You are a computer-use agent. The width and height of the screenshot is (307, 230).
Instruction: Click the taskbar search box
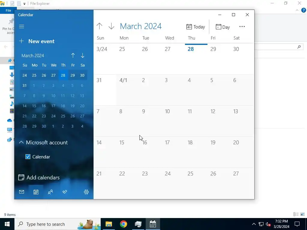point(58,224)
